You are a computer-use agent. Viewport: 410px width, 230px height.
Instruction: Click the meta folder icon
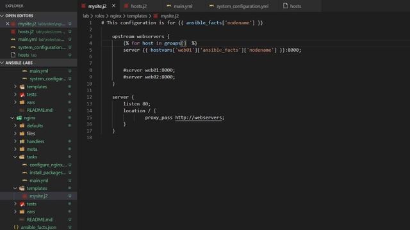pyautogui.click(x=22, y=149)
